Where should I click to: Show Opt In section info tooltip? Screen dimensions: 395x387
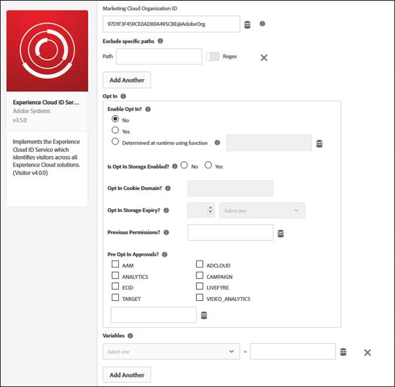123,96
